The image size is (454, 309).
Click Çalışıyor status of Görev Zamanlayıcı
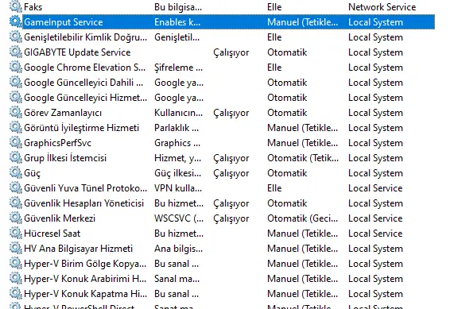click(231, 113)
